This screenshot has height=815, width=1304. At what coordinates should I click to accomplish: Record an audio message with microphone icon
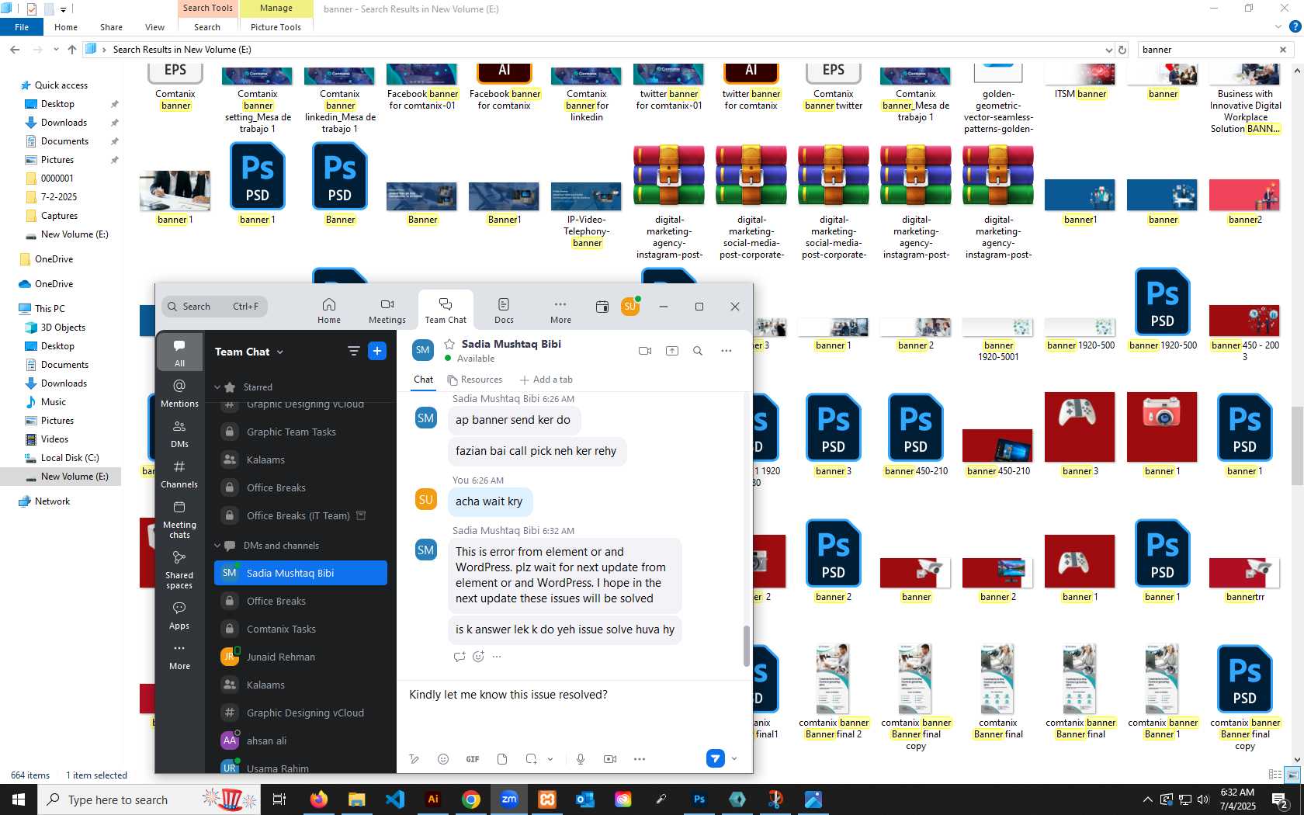coord(581,759)
